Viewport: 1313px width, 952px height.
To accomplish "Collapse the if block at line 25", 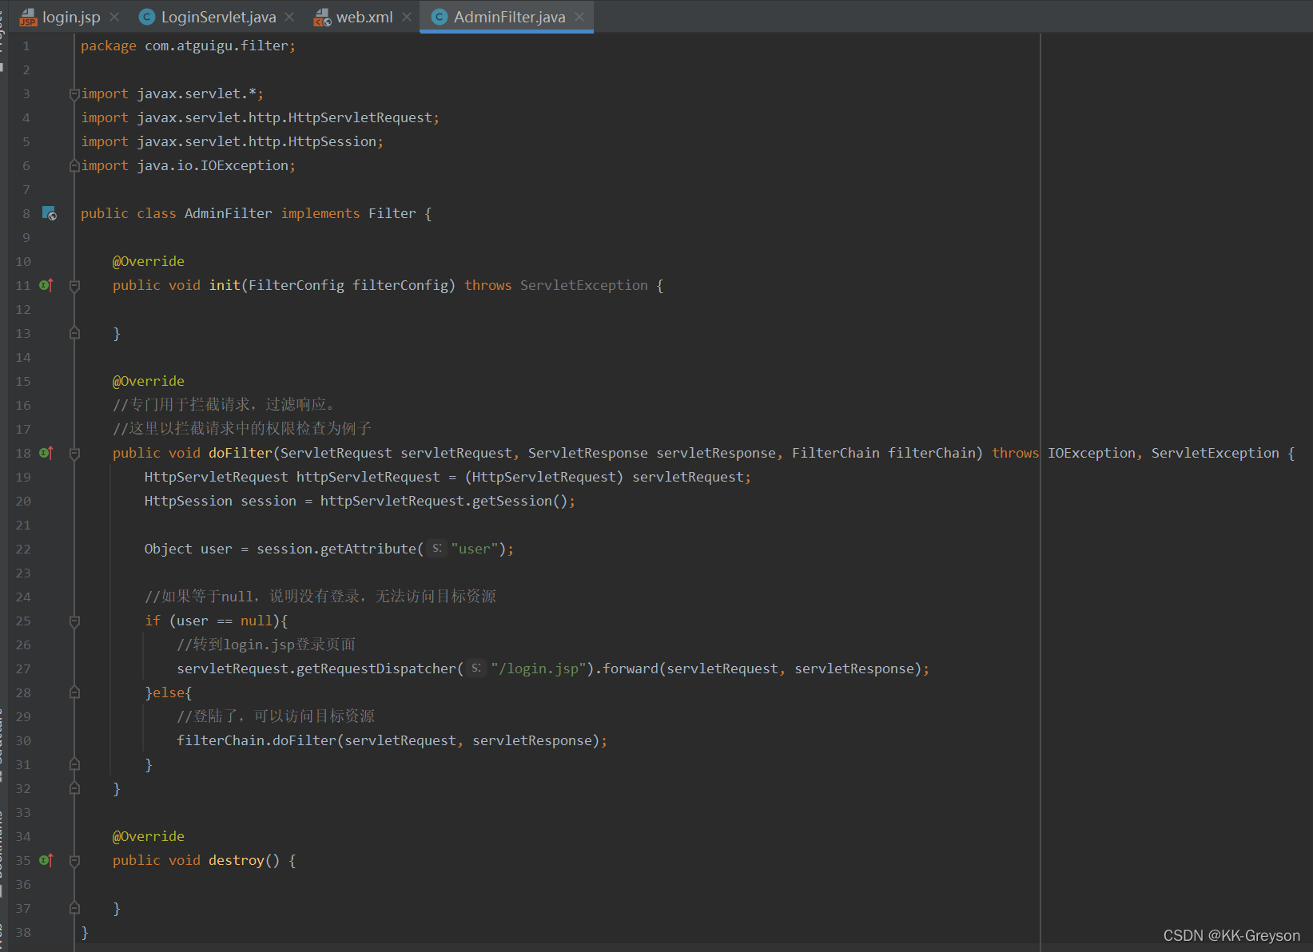I will [74, 621].
